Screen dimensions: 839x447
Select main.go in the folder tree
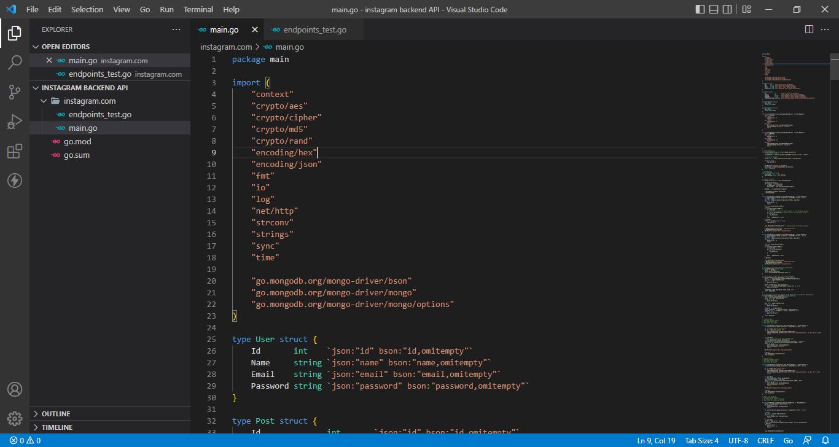(x=110, y=128)
